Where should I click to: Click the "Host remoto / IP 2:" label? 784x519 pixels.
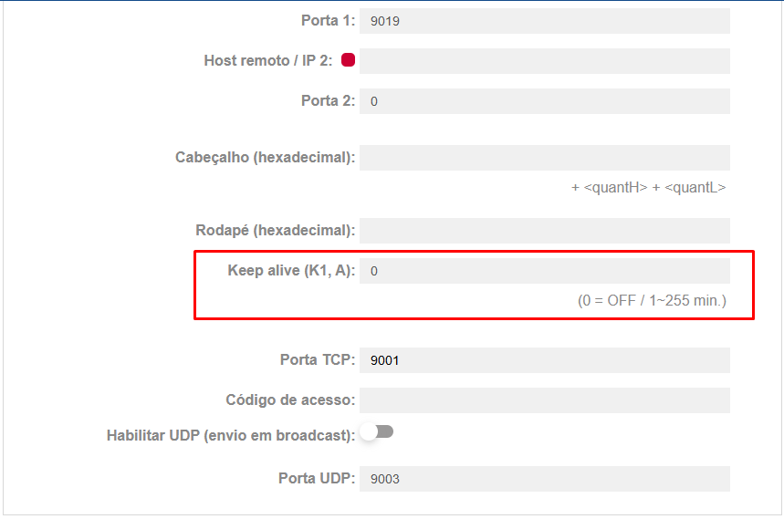click(268, 61)
